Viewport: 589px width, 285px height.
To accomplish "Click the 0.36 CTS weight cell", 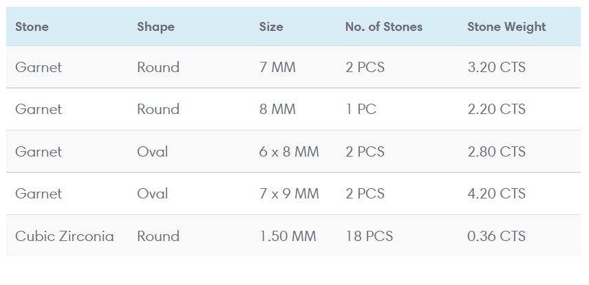I will point(496,236).
